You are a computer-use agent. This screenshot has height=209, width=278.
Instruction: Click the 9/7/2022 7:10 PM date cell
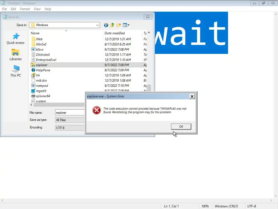pyautogui.click(x=117, y=86)
